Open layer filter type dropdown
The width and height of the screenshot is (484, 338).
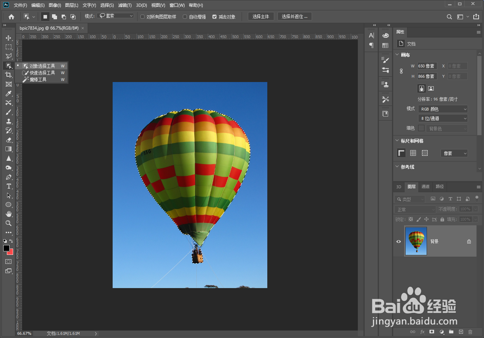(410, 199)
